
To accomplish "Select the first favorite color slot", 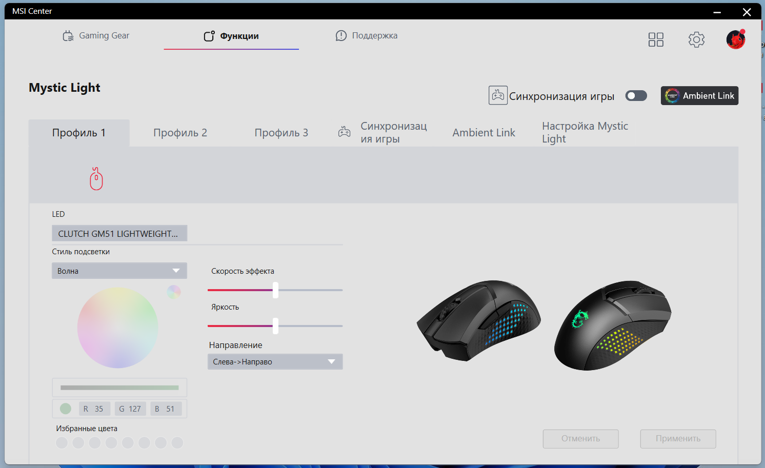I will [62, 442].
